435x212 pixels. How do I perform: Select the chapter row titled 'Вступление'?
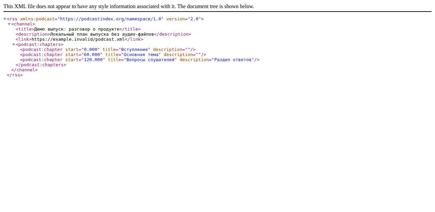(x=108, y=50)
